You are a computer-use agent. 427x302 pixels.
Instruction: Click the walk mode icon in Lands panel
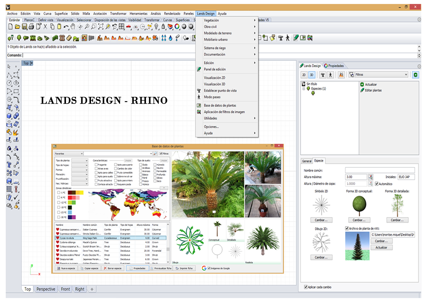(330, 75)
